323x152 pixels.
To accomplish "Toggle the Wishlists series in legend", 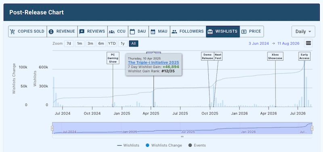I will click(x=128, y=145).
